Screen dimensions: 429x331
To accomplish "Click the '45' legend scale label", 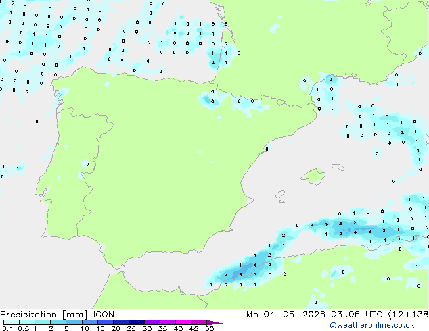I will 194,328.
